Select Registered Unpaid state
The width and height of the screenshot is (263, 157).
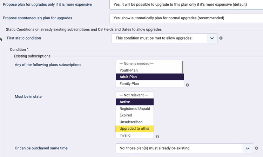[x=135, y=109]
